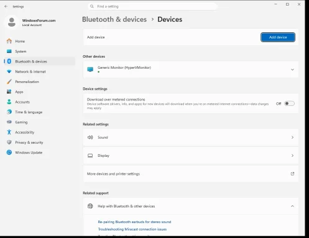Click the help globe icon in Related support
Viewport: 309px width, 238px height.
(90, 206)
